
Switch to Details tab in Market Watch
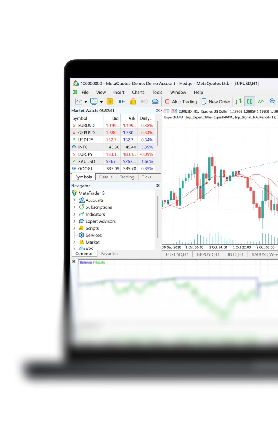coord(106,177)
